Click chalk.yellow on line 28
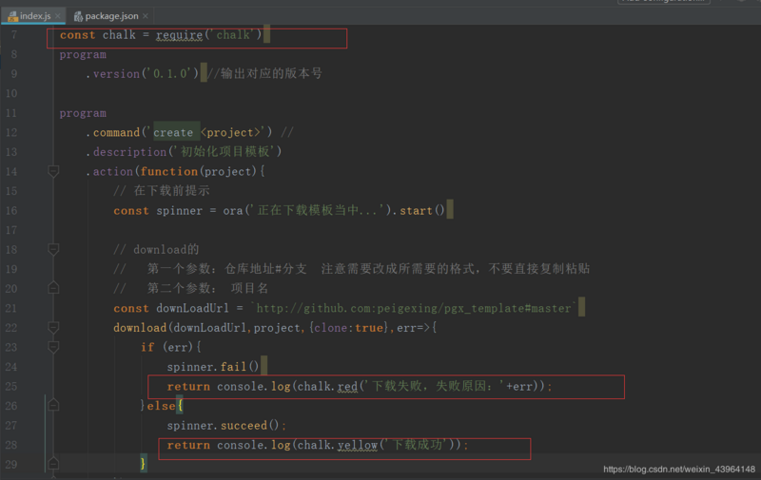 pyautogui.click(x=338, y=445)
